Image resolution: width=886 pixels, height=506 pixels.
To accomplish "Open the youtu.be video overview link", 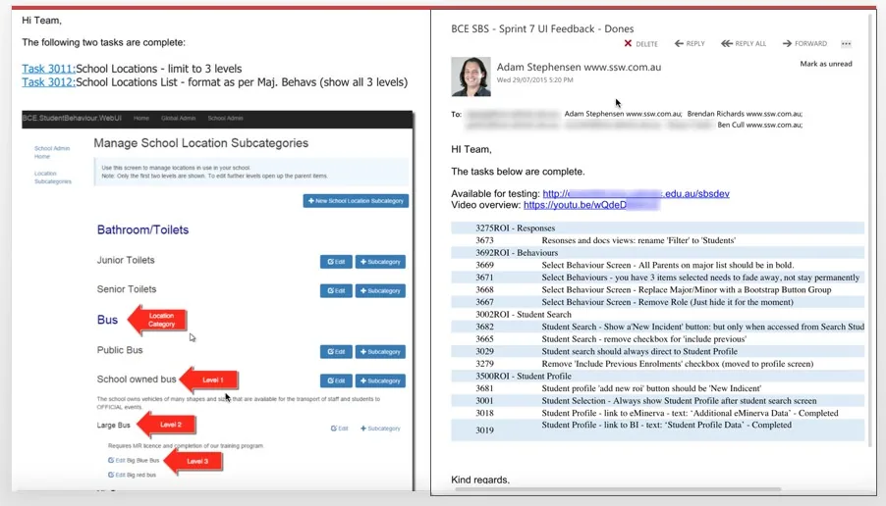I will (x=591, y=205).
